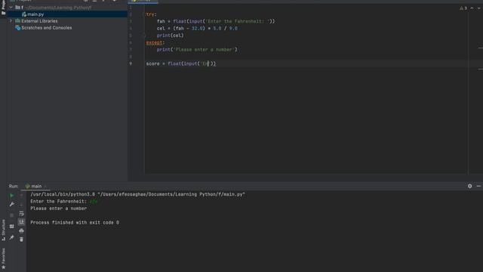Click 'Please enter a number' console output
The image size is (483, 272).
(59, 209)
